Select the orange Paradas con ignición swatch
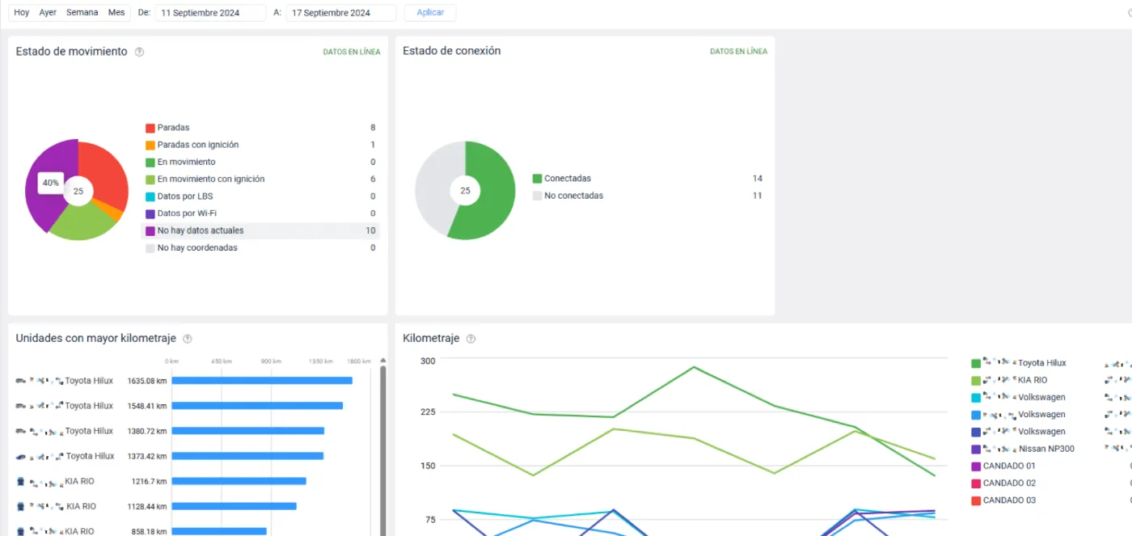Image resolution: width=1132 pixels, height=536 pixels. tap(150, 146)
